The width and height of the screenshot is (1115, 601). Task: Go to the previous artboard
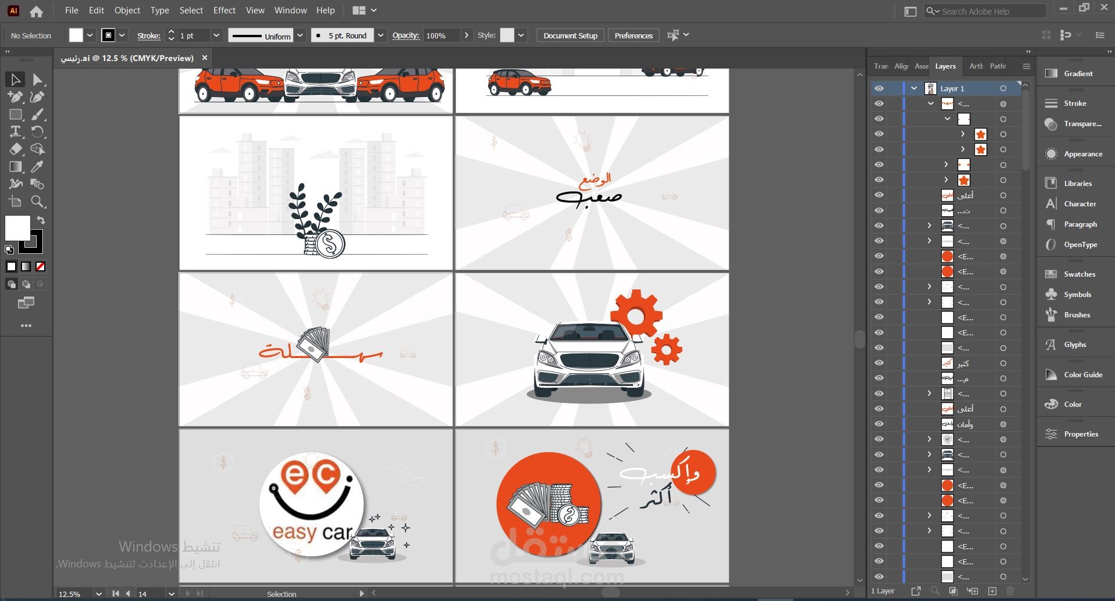point(127,594)
